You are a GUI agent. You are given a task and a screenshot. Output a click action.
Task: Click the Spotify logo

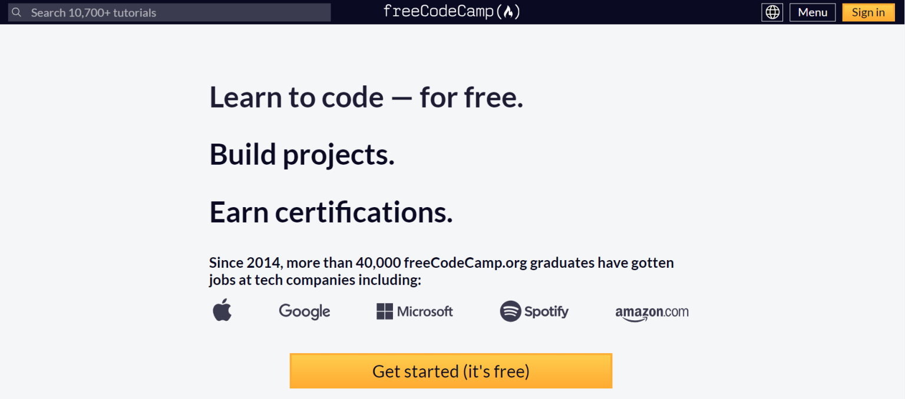tap(533, 311)
